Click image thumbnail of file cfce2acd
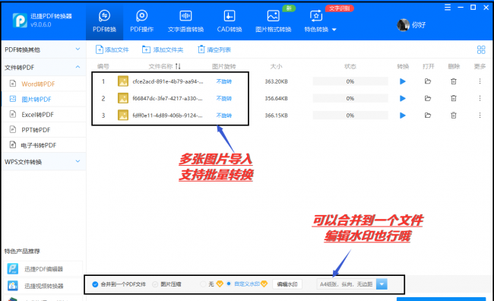Viewport: 494px width, 301px height. 123,81
